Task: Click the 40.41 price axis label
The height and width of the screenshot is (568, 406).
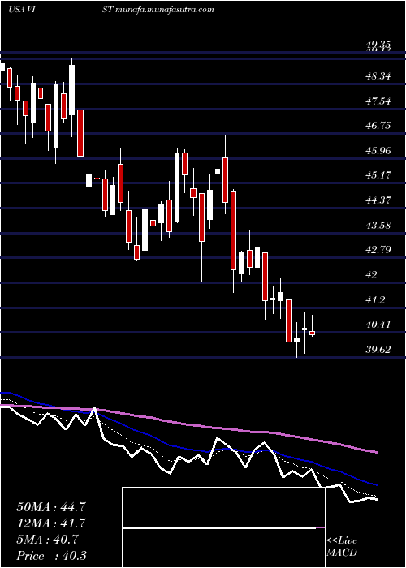Action: (x=379, y=325)
